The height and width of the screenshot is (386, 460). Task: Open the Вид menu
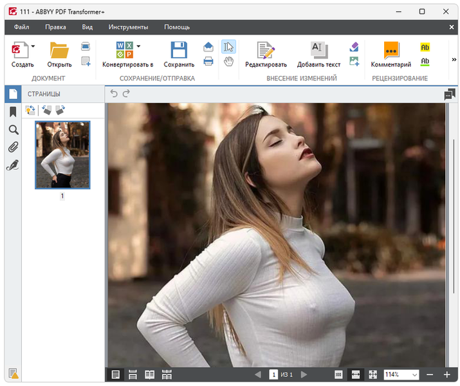[87, 27]
